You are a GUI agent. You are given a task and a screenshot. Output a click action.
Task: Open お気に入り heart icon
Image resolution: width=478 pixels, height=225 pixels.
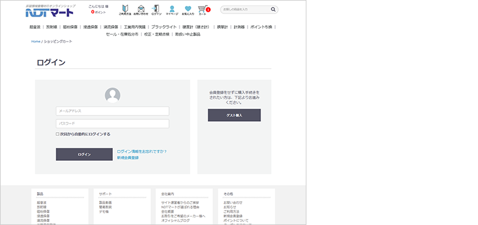click(188, 10)
